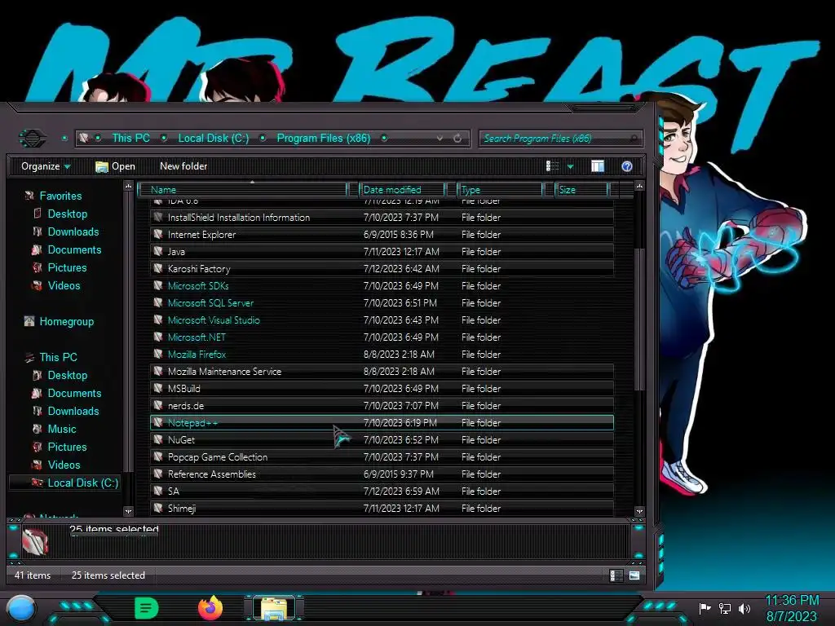Click the Documents icon under This PC

tap(37, 393)
